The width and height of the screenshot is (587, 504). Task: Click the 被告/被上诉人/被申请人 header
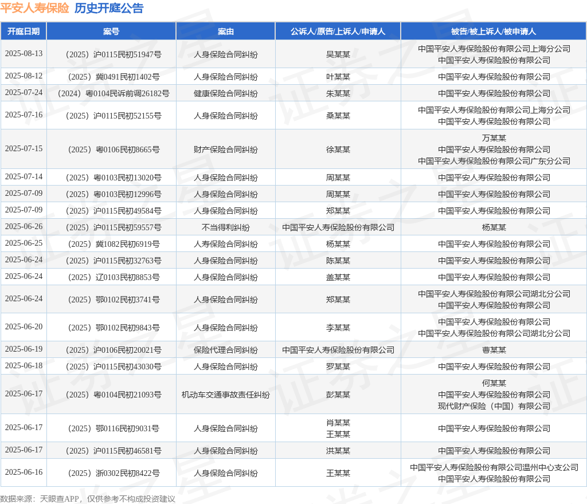[494, 31]
